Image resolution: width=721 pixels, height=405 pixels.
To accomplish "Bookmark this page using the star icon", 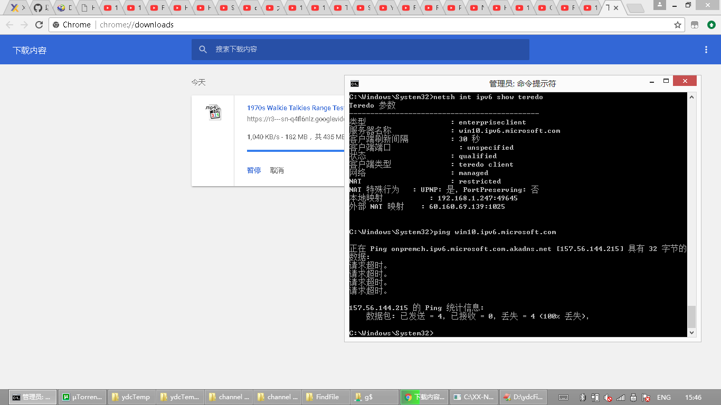I will coord(679,24).
